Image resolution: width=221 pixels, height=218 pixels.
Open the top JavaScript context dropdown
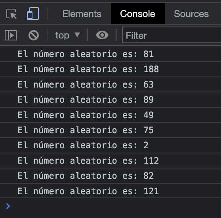click(68, 35)
